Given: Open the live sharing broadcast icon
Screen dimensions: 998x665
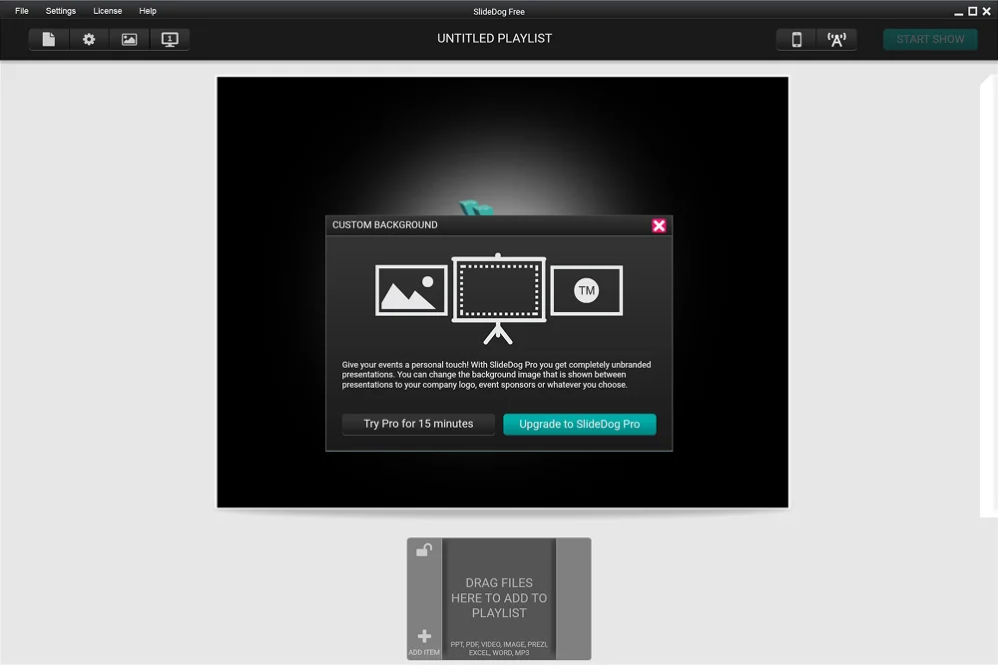Looking at the screenshot, I should click(x=836, y=40).
